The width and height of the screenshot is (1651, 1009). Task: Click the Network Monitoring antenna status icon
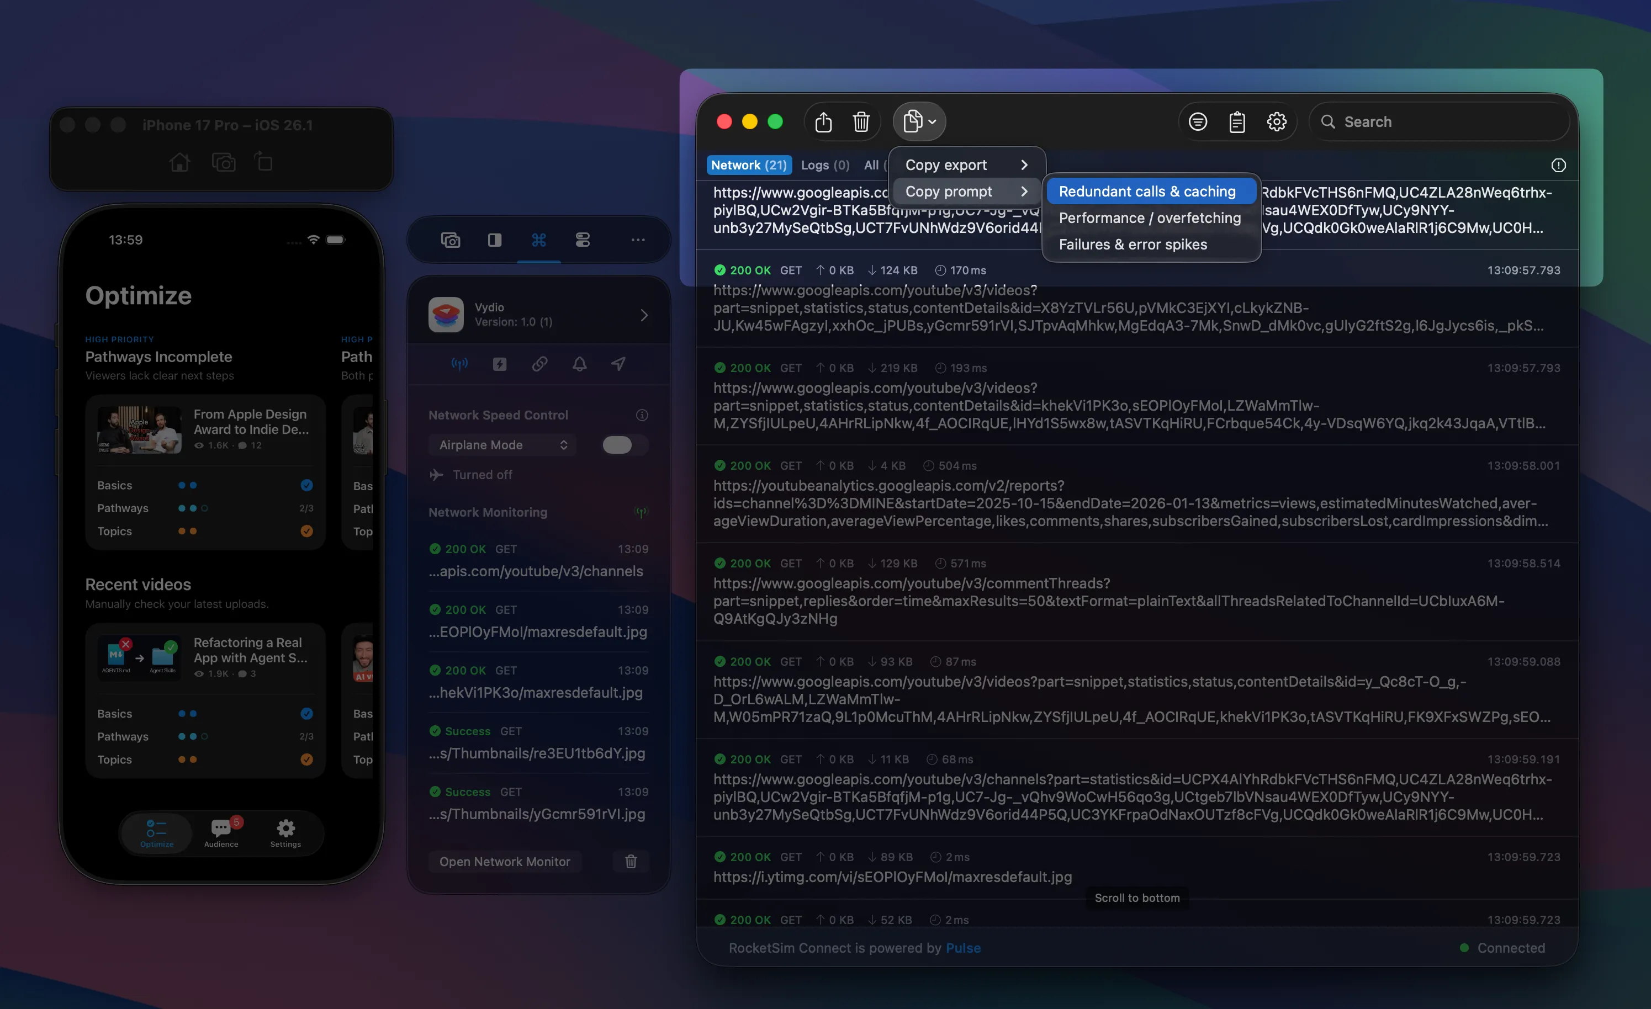click(641, 513)
